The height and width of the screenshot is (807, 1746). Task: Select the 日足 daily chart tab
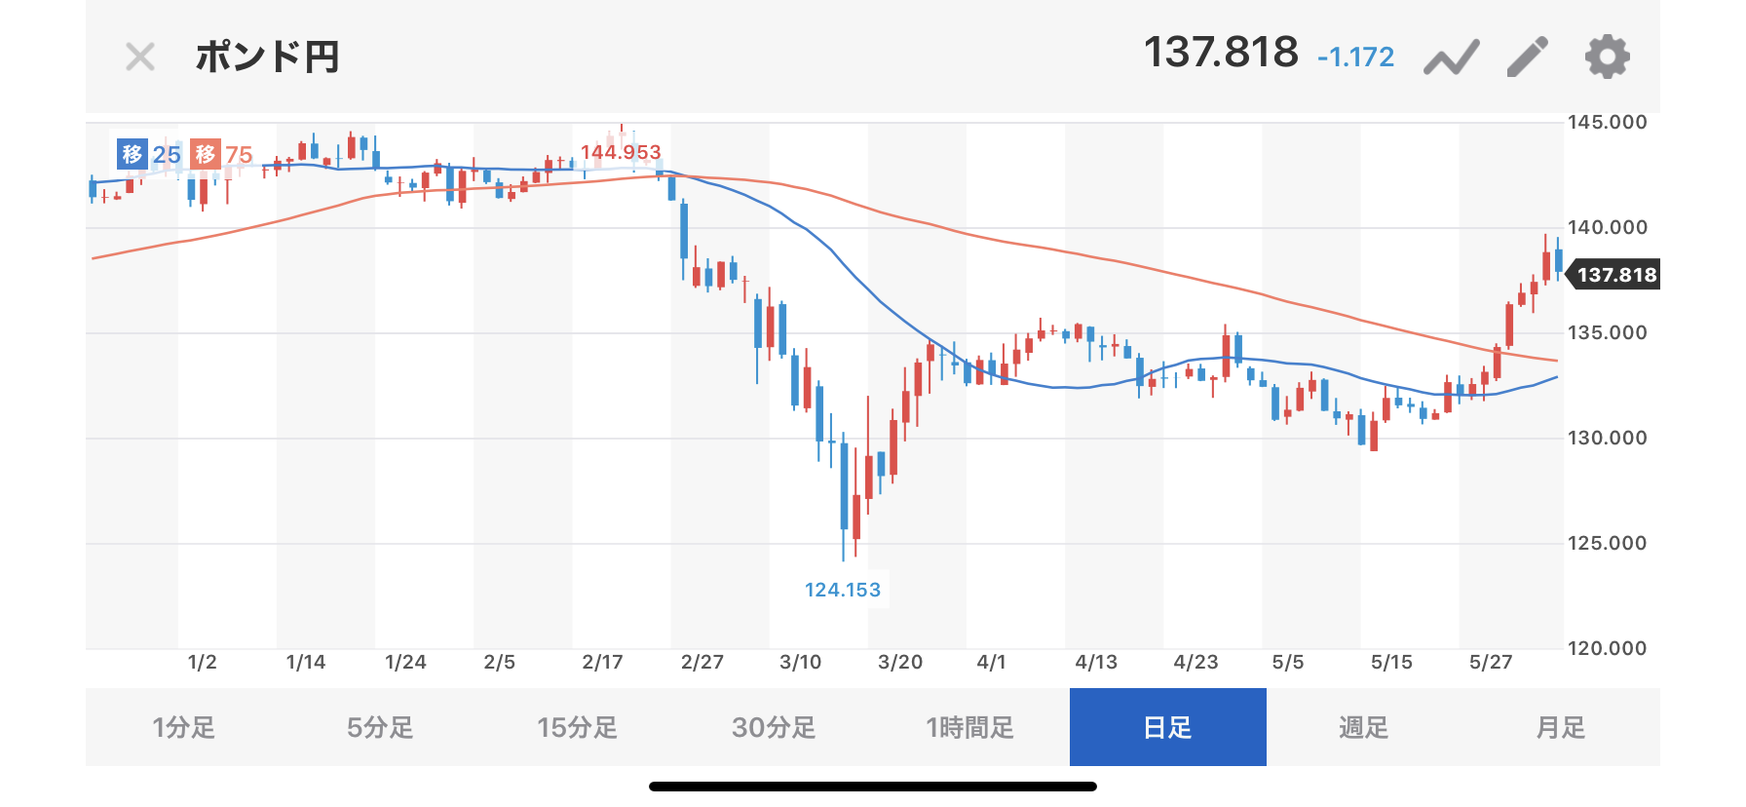pos(1167,727)
